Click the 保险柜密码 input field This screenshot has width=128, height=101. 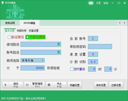coord(100,47)
